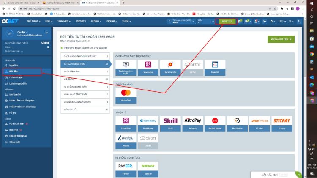Select THẺ NGÂN HÀNG category
The width and height of the screenshot is (317, 178).
(85, 71)
